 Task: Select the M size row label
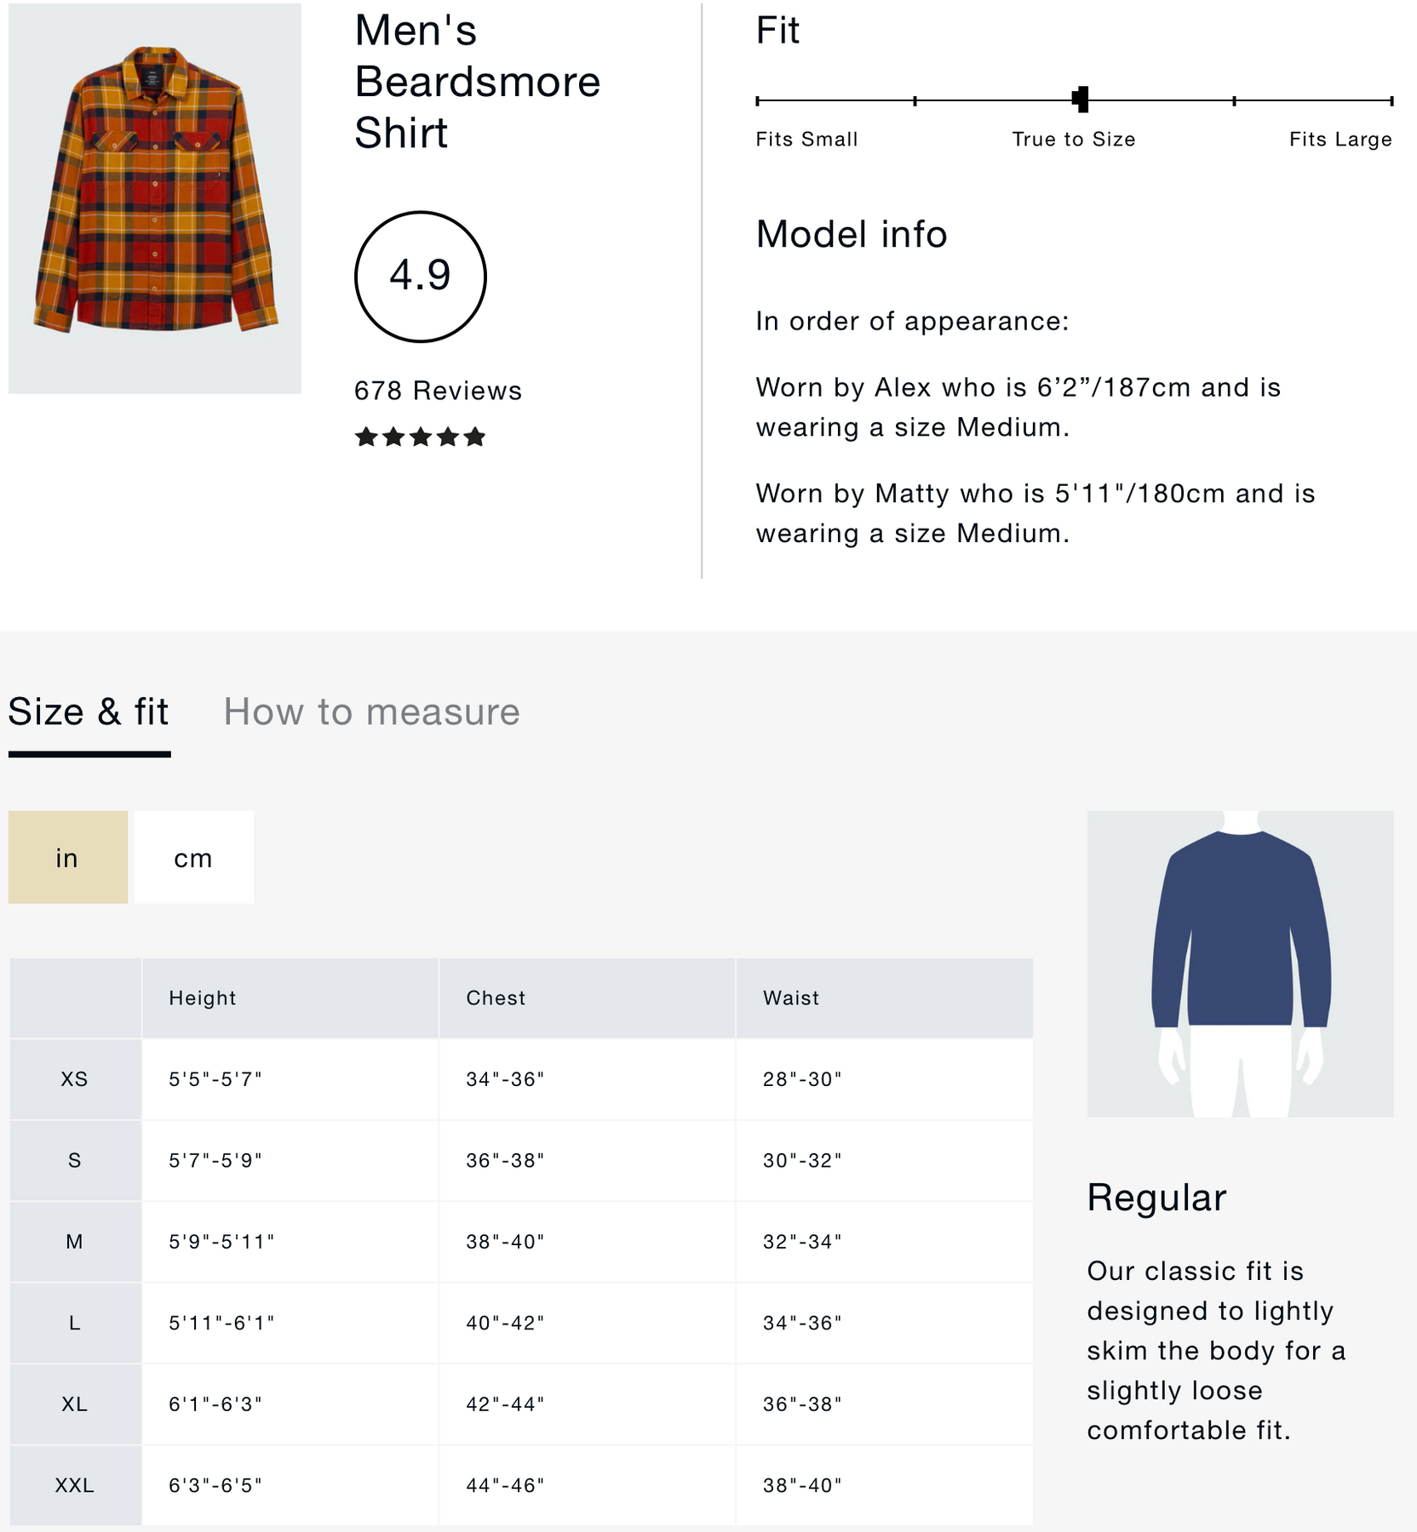point(75,1242)
